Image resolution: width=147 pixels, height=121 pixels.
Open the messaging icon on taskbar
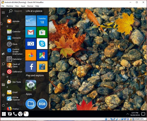10,114
